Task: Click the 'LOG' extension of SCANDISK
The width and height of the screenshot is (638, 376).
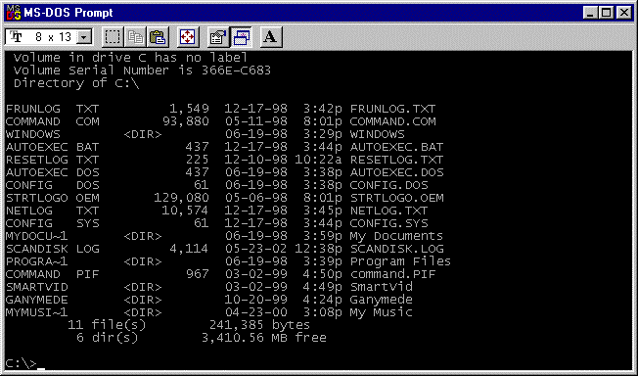Action: coord(87,249)
